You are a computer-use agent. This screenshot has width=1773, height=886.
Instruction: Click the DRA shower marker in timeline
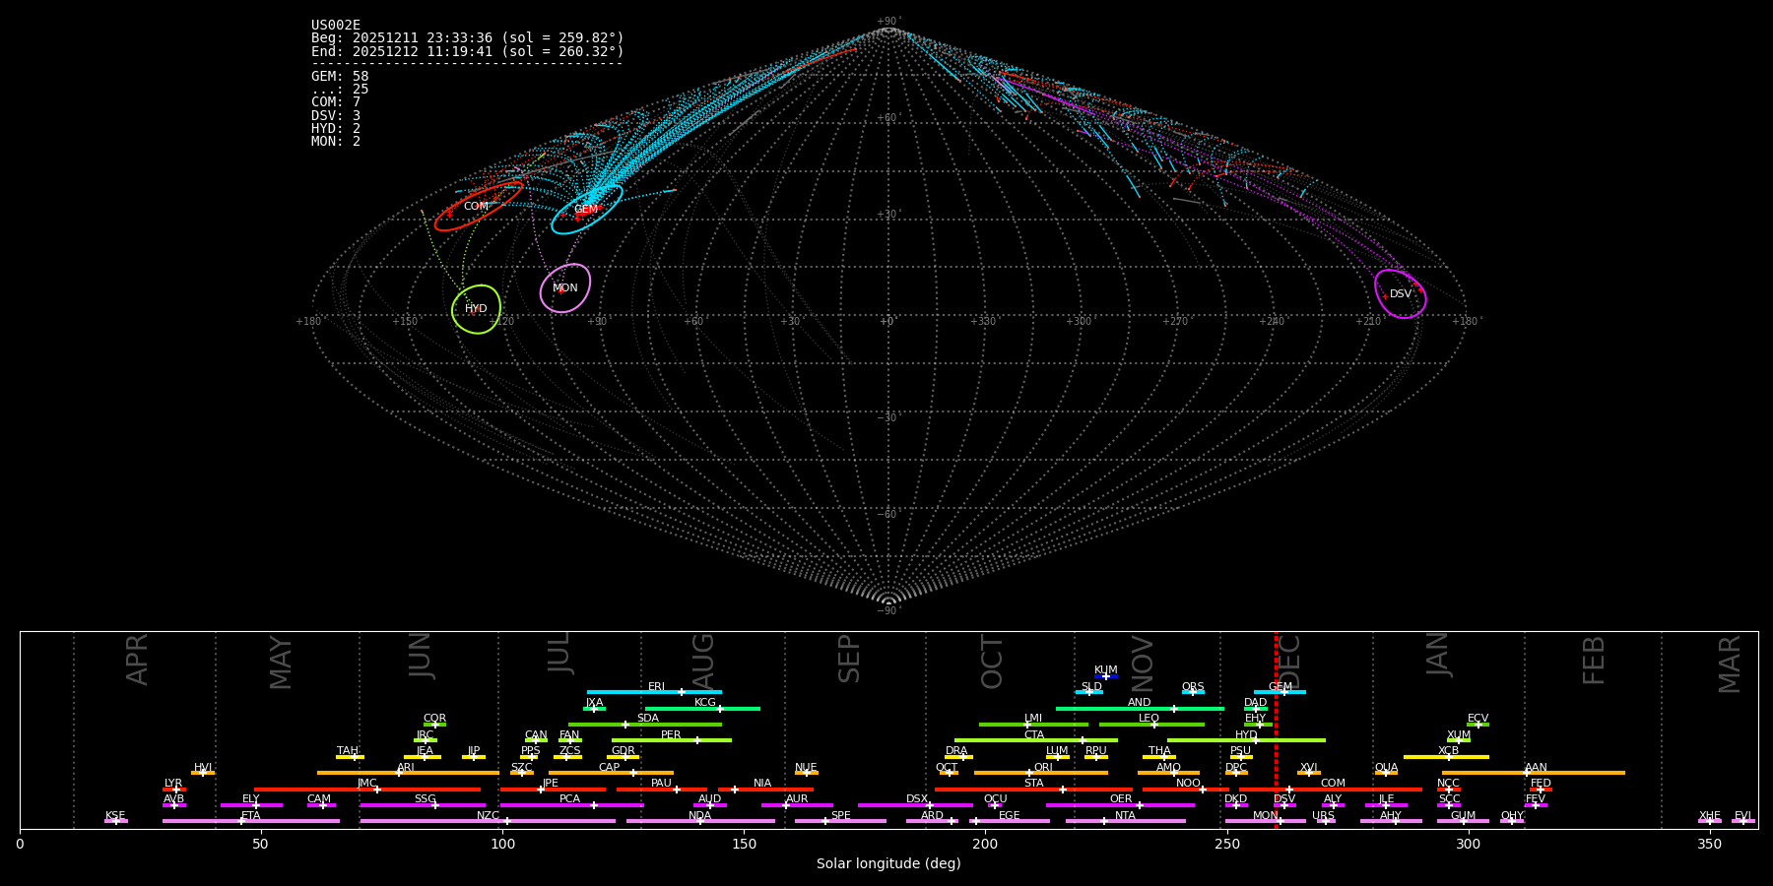pos(963,757)
